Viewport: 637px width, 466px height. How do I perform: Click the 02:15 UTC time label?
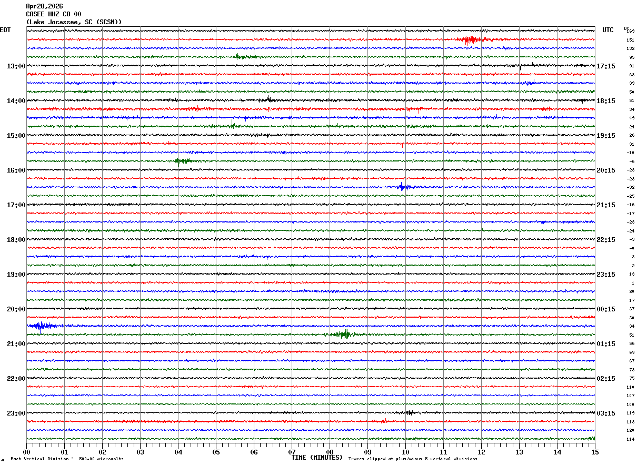coord(605,379)
